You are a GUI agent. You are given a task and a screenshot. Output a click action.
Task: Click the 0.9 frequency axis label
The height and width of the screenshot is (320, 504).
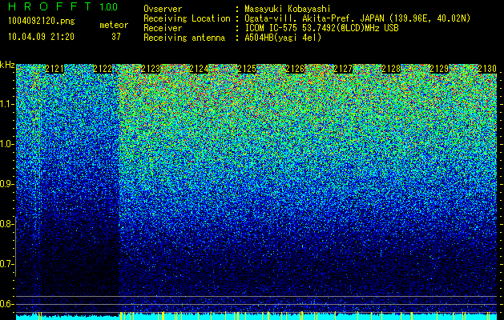tap(6, 184)
